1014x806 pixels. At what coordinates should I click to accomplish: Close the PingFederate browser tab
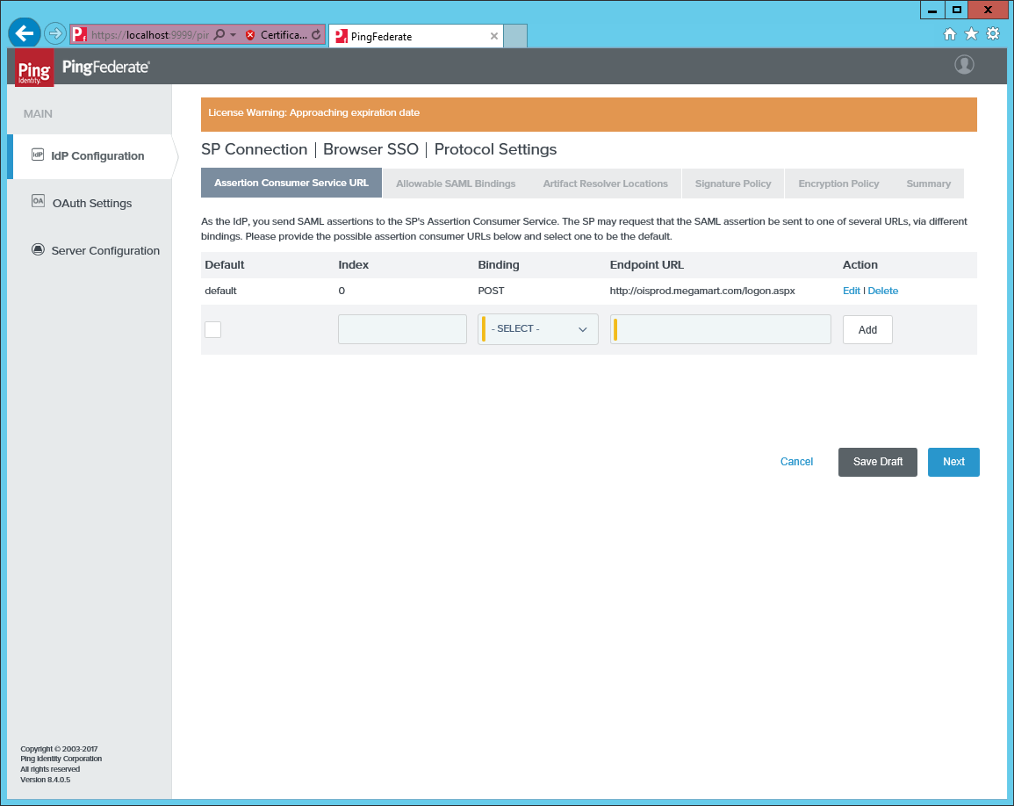[x=494, y=36]
